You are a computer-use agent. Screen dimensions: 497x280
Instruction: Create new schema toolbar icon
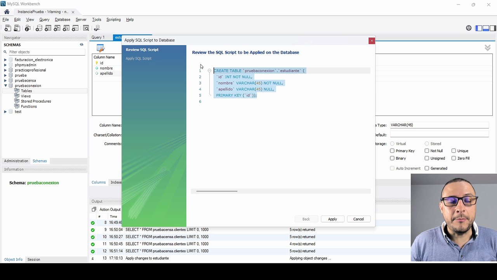(39, 28)
